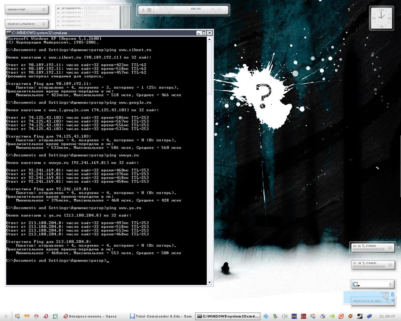Screen dimensions: 401x321
Task: Switch to Opera Экспресс-панель taskbar window
Action: (90, 316)
